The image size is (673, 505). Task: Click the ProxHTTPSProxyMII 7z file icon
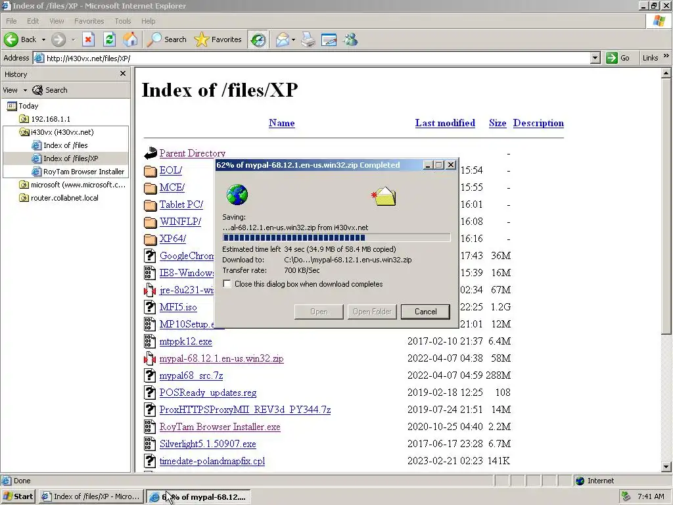click(x=149, y=410)
